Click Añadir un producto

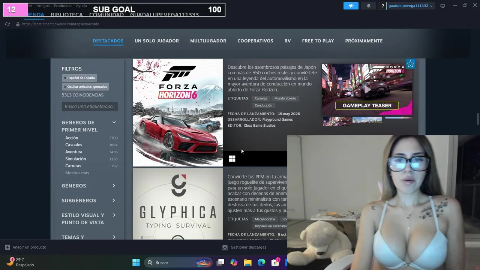(29, 247)
